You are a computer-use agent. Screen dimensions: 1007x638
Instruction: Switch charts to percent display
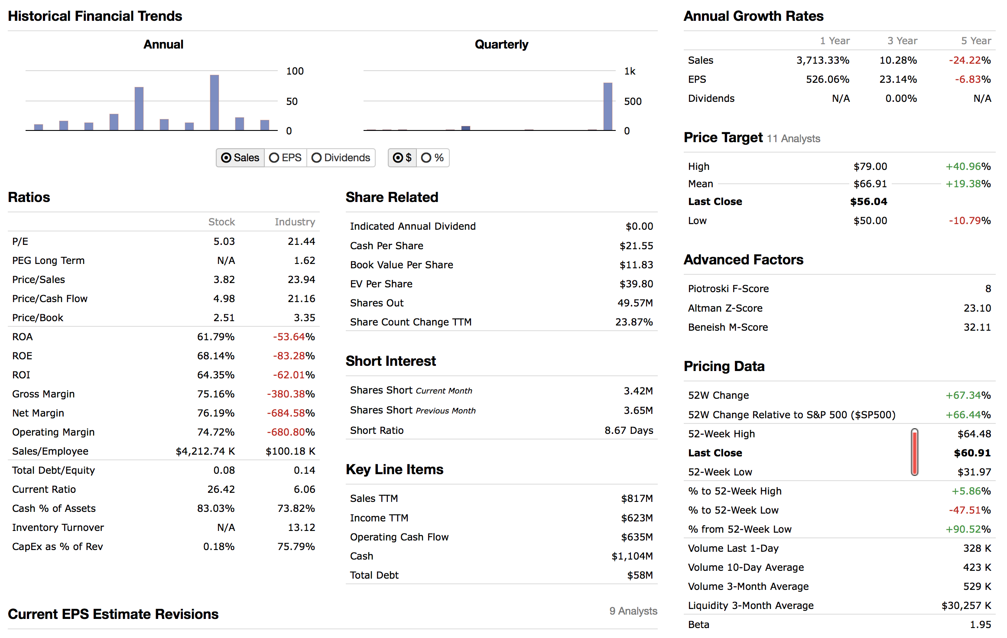pos(432,158)
